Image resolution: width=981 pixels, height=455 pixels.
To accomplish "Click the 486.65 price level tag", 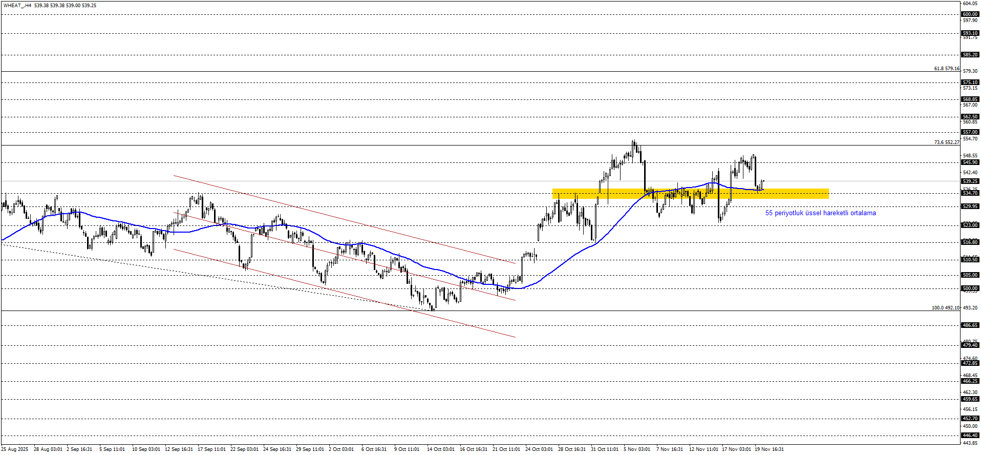I will coord(970,325).
